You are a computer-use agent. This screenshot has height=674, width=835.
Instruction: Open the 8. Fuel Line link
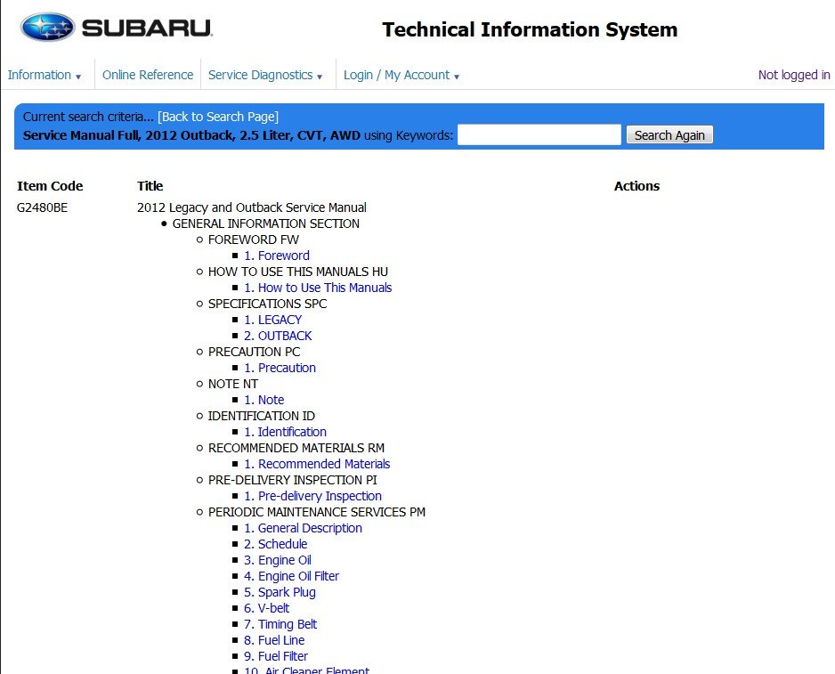[274, 640]
